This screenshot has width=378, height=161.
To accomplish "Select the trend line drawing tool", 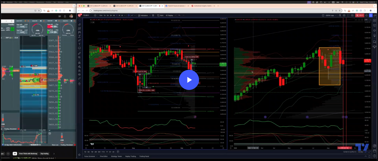I will coord(79,24).
